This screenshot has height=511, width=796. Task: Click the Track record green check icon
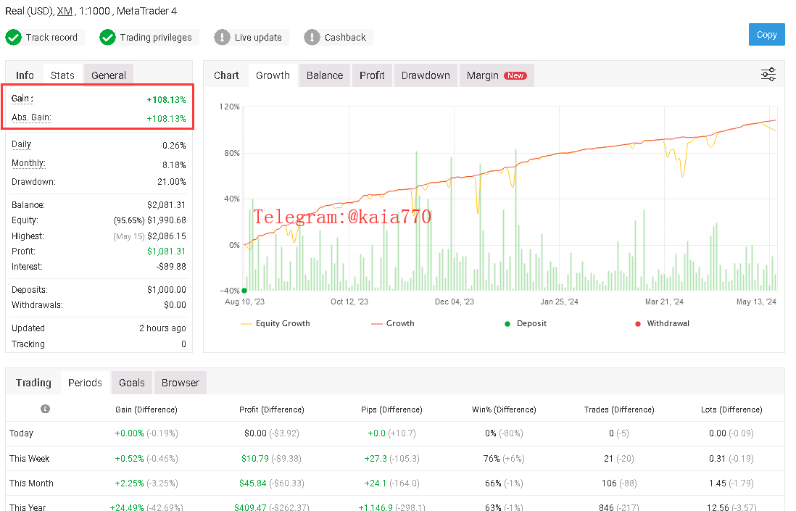(x=13, y=37)
